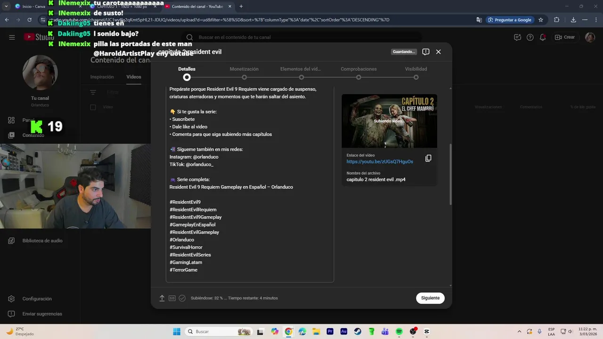
Task: Click the dialog vertical scrollbar
Action: [x=450, y=174]
